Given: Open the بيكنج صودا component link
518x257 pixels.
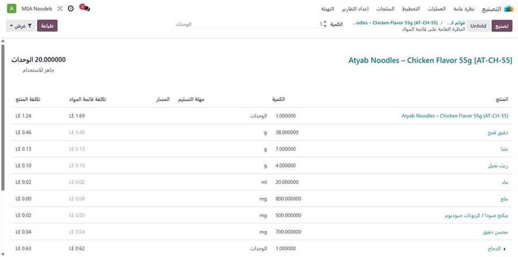Looking at the screenshot, I should click(477, 216).
